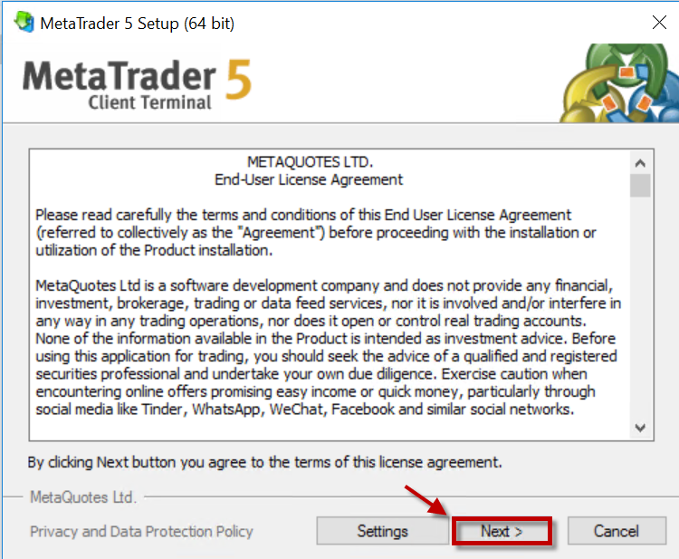Click the paragraph starting 'MetaQuotes Ltd is a software'
This screenshot has width=679, height=559.
point(329,348)
